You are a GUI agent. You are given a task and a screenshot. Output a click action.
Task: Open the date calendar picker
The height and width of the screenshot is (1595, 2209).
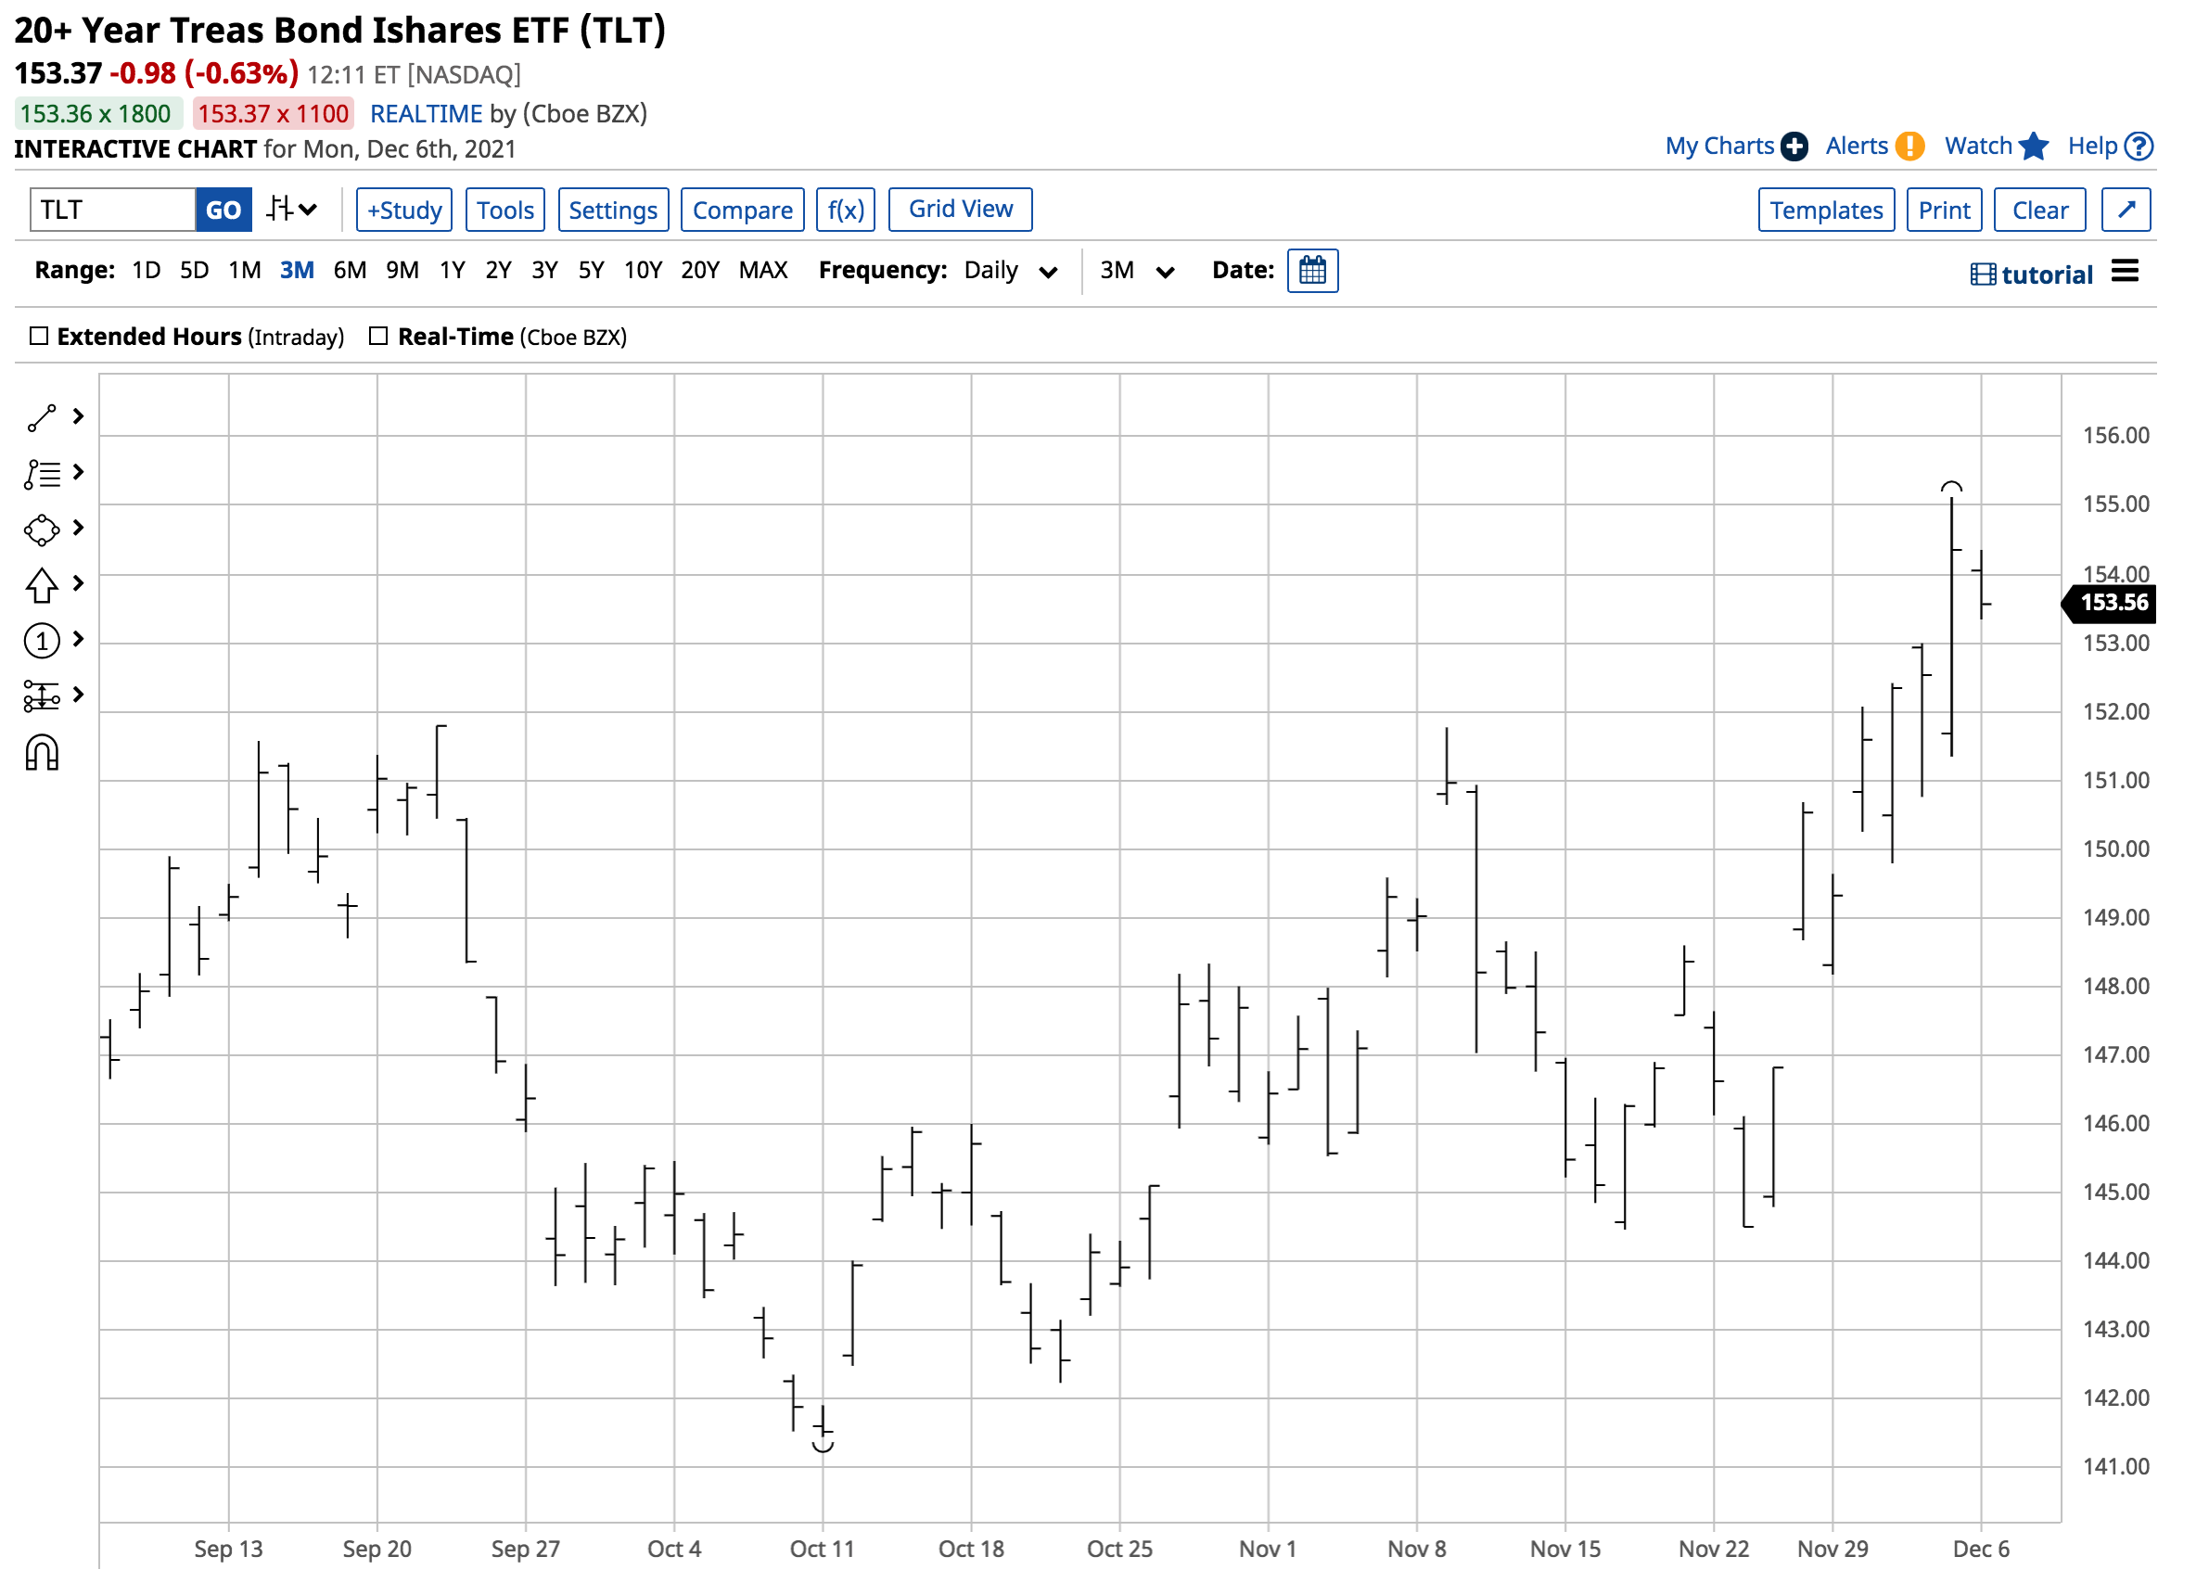coord(1314,271)
